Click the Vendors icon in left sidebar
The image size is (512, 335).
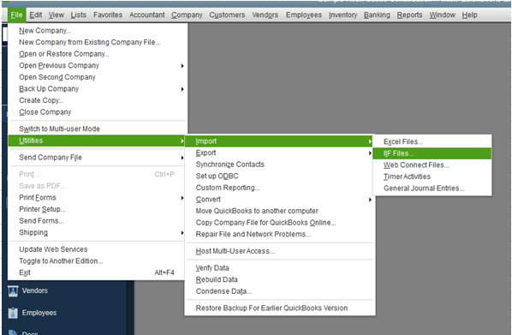coord(13,290)
